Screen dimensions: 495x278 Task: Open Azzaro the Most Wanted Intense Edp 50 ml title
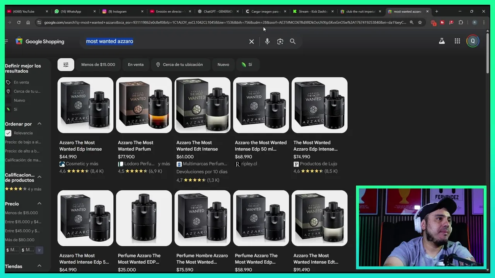261,146
